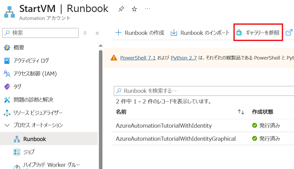Image resolution: width=294 pixels, height=169 pixels.
Task: Open AzureAutomationTutorialWithIdentityGraphical runbook
Action: 176,139
